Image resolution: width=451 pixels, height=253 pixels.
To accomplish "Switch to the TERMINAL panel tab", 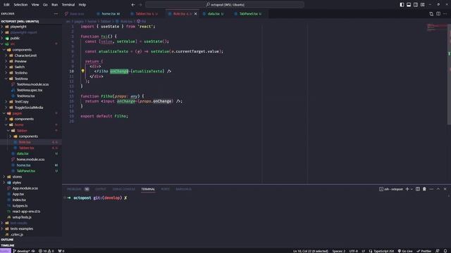I will click(148, 189).
